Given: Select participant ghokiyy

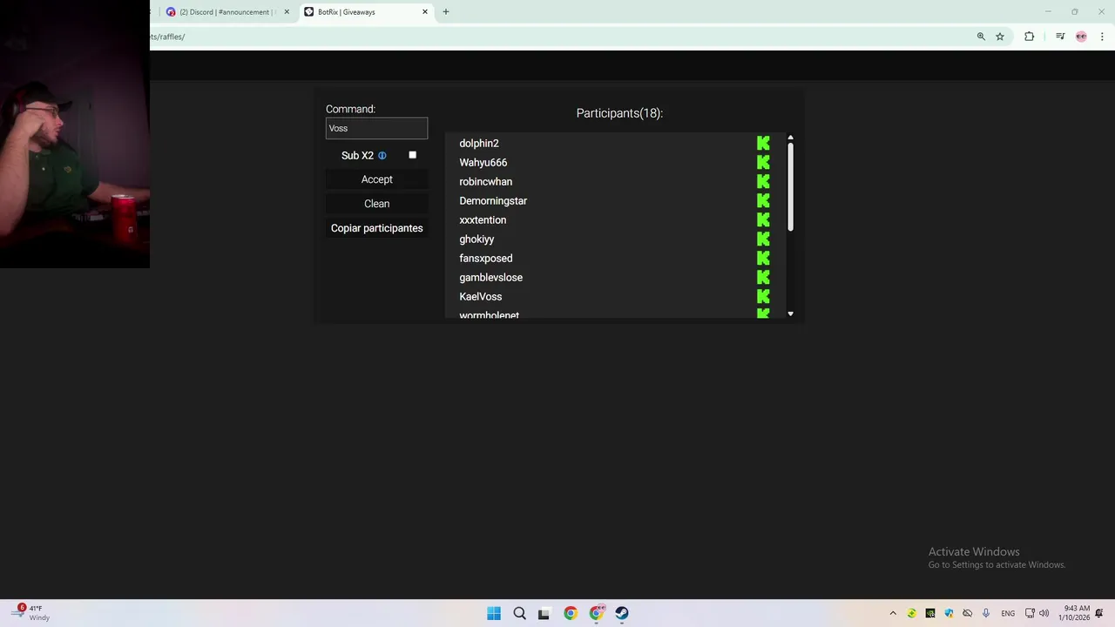Looking at the screenshot, I should [476, 239].
